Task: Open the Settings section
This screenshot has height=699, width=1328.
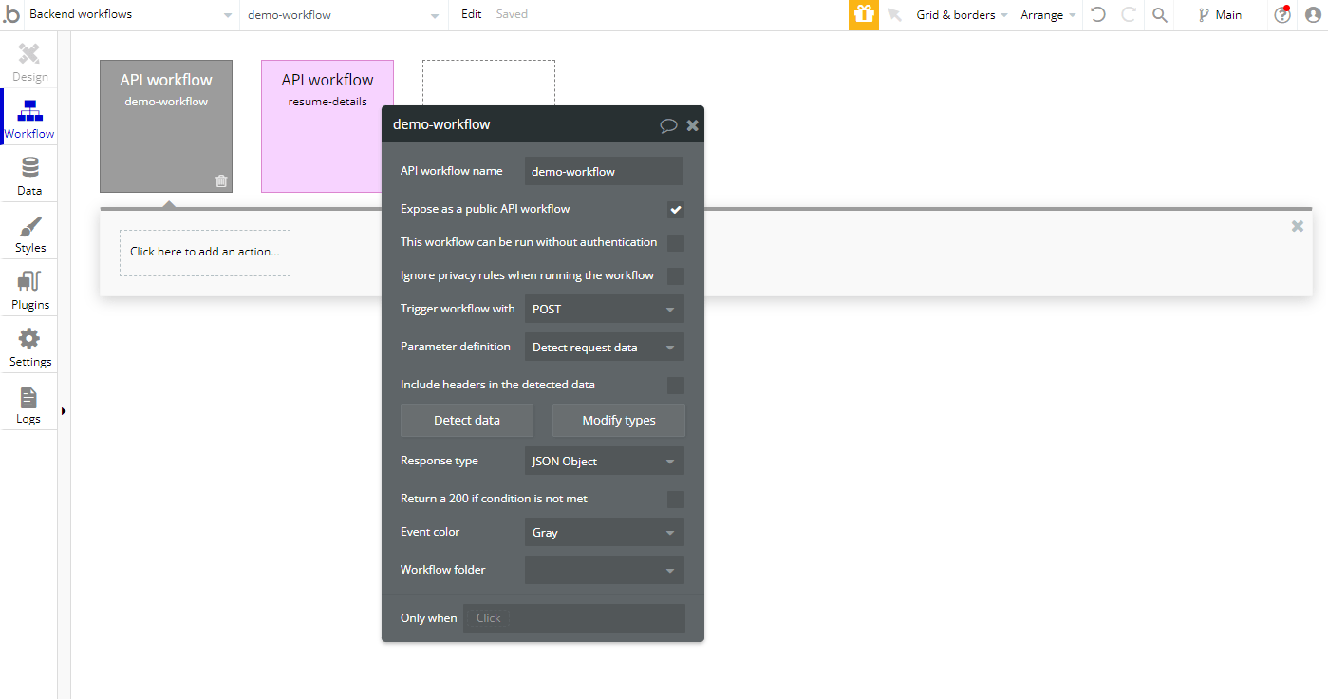Action: [28, 345]
